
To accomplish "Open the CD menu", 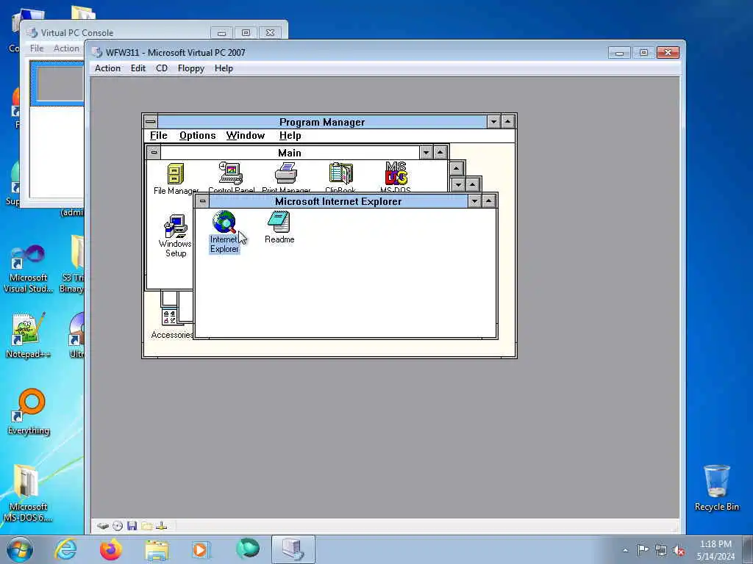I will click(161, 68).
